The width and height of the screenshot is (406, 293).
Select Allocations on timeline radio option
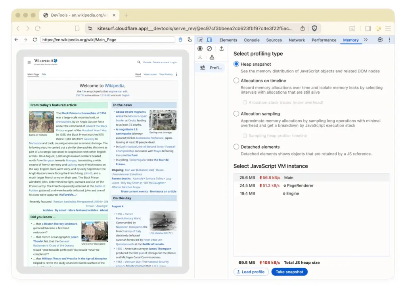point(236,81)
